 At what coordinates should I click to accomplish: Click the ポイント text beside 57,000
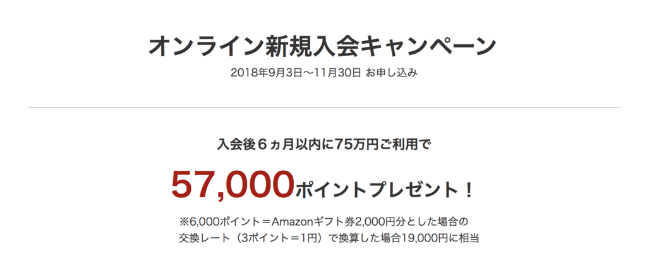(331, 190)
